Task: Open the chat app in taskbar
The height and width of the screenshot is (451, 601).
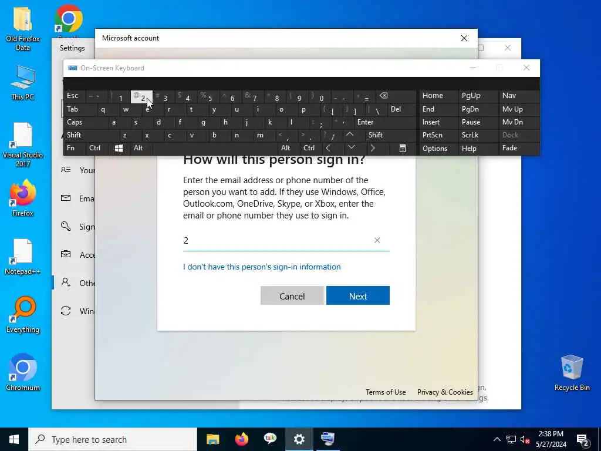Action: click(x=270, y=439)
